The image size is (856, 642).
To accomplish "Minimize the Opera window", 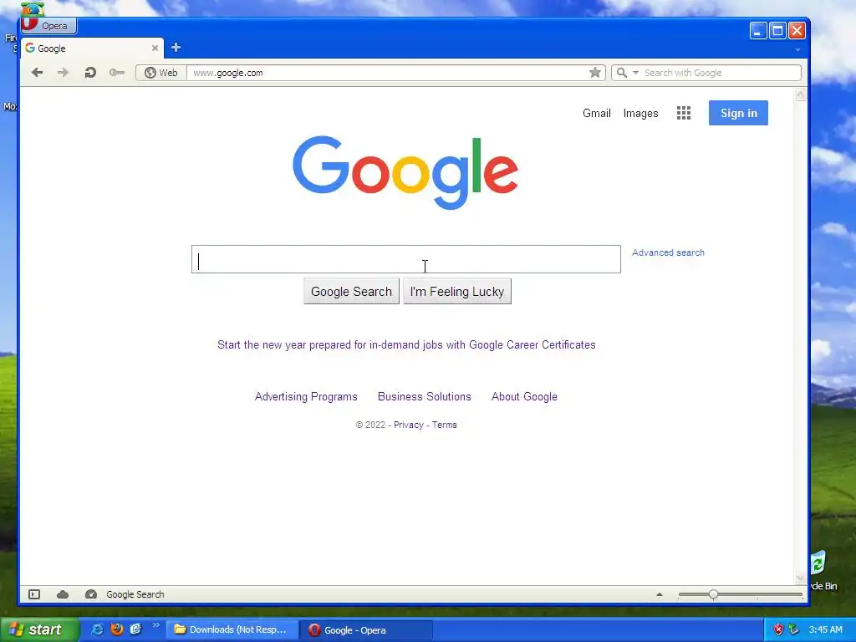I will (x=757, y=31).
